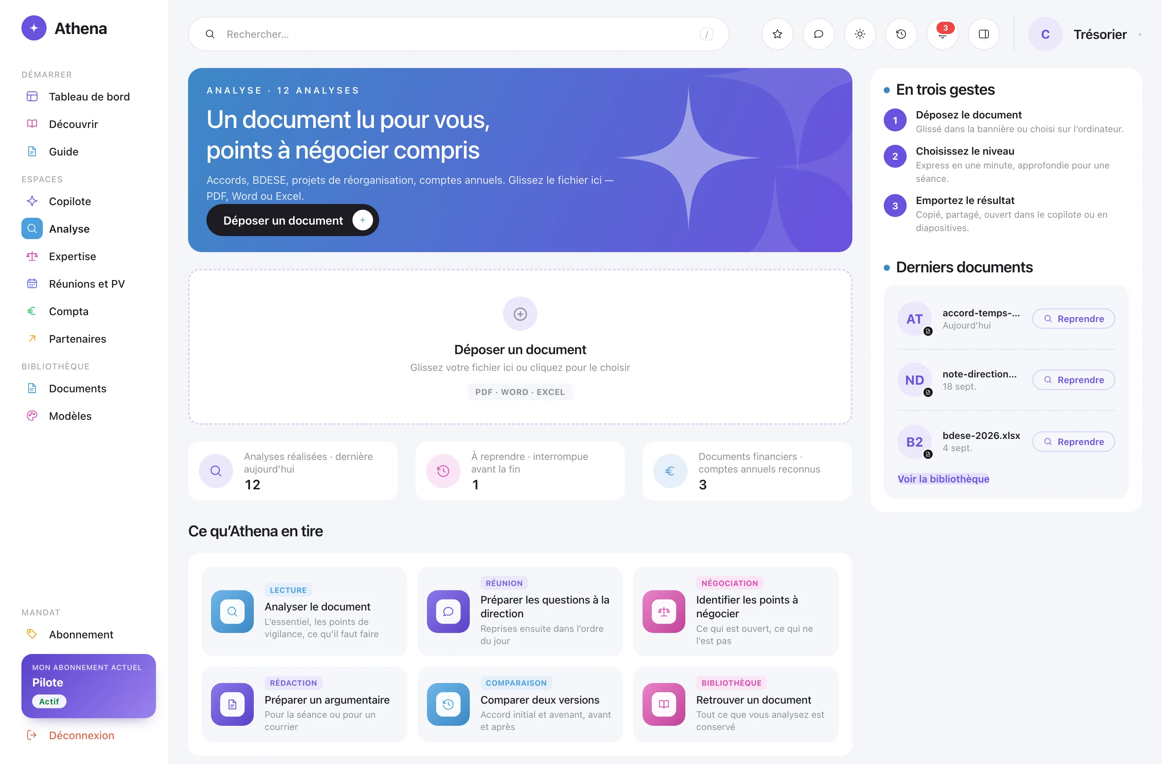Select the Analyse sidebar item
The height and width of the screenshot is (764, 1162).
[88, 229]
